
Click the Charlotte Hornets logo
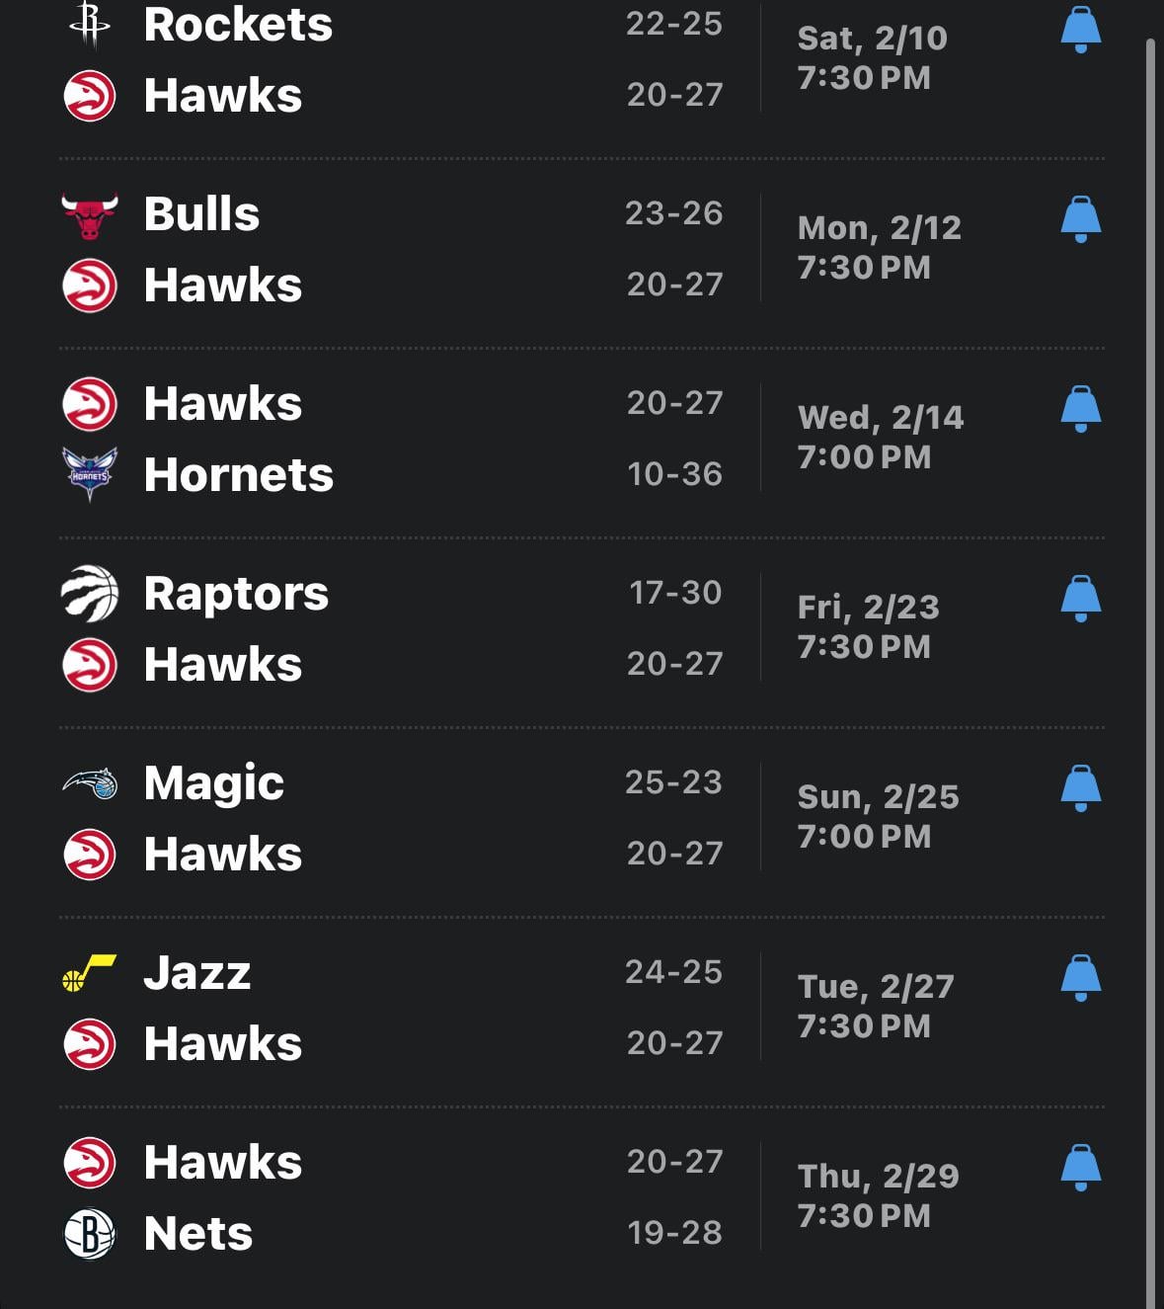click(90, 474)
